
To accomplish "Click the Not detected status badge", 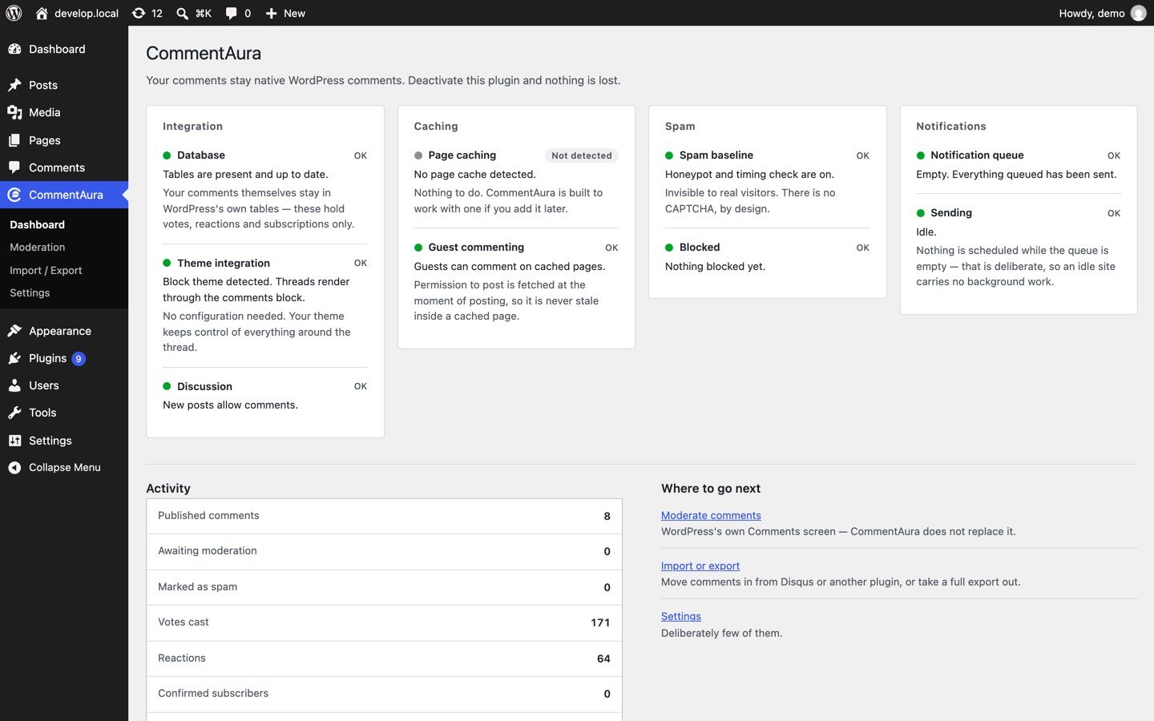I will click(x=582, y=155).
